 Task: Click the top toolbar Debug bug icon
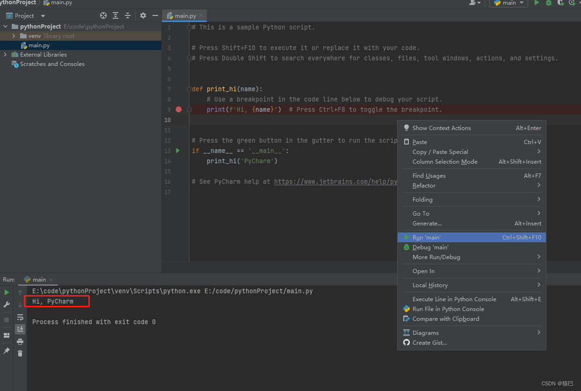(x=548, y=3)
